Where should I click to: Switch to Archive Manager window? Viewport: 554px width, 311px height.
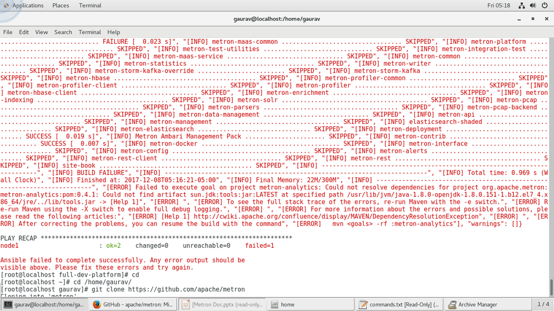point(488,304)
